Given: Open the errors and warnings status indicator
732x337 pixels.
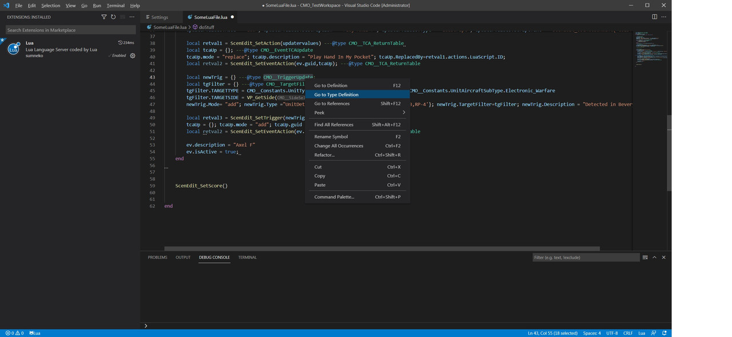Looking at the screenshot, I should click(15, 333).
